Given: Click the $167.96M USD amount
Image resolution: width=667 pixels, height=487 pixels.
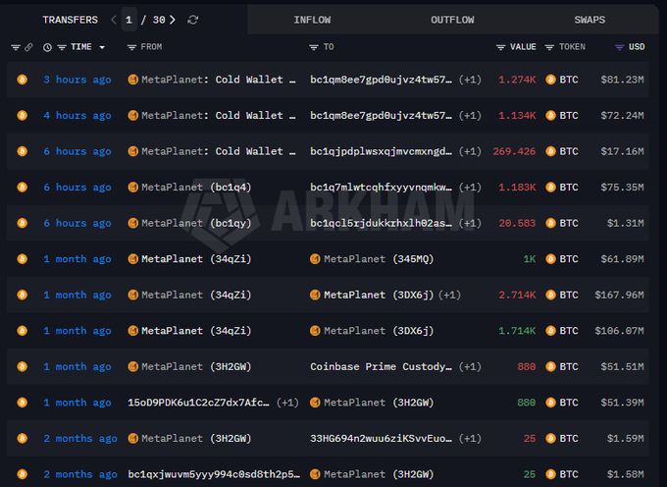Looking at the screenshot, I should 619,295.
